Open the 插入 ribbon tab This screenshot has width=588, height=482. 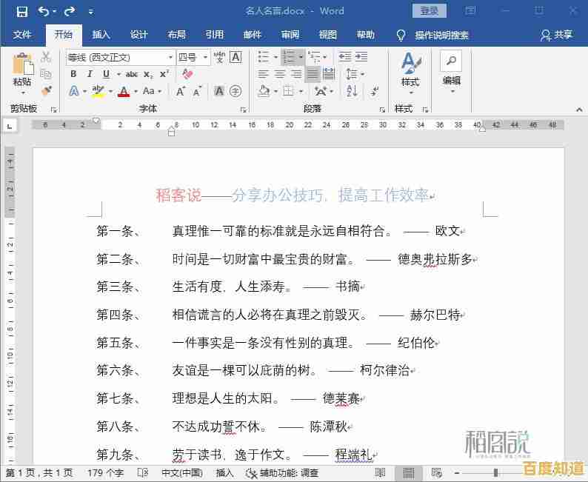101,35
